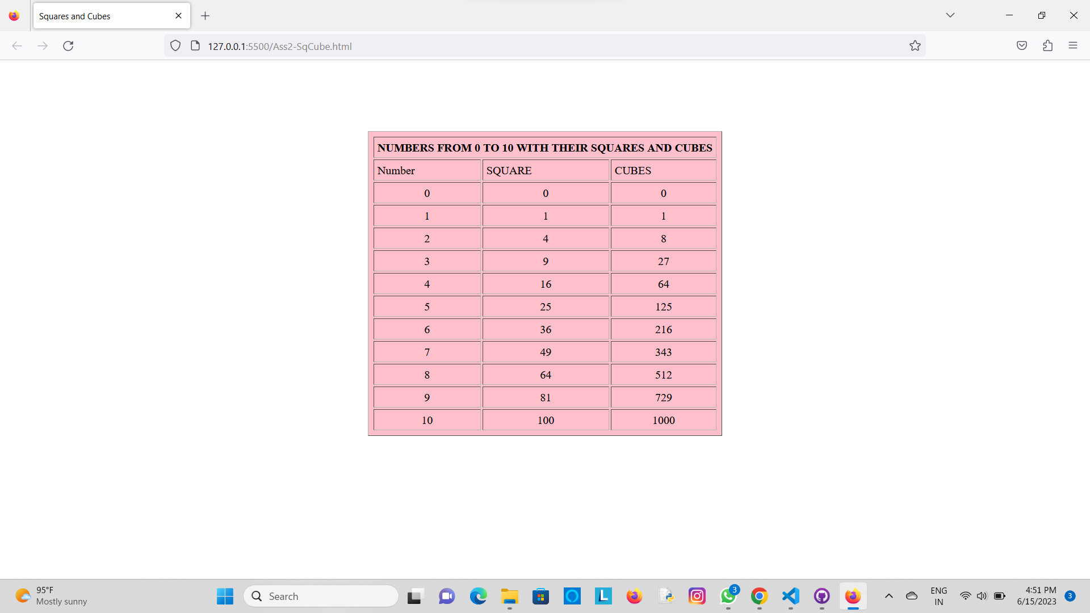Open the list all tabs dropdown
Viewport: 1090px width, 613px height.
950,15
